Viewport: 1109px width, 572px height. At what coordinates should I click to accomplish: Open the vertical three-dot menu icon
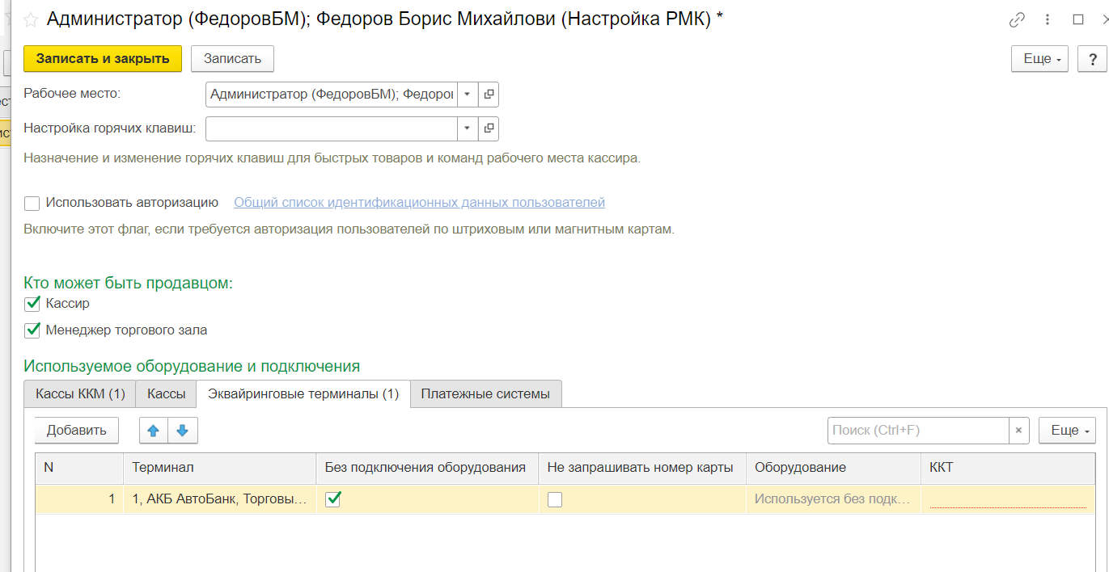tap(1048, 20)
